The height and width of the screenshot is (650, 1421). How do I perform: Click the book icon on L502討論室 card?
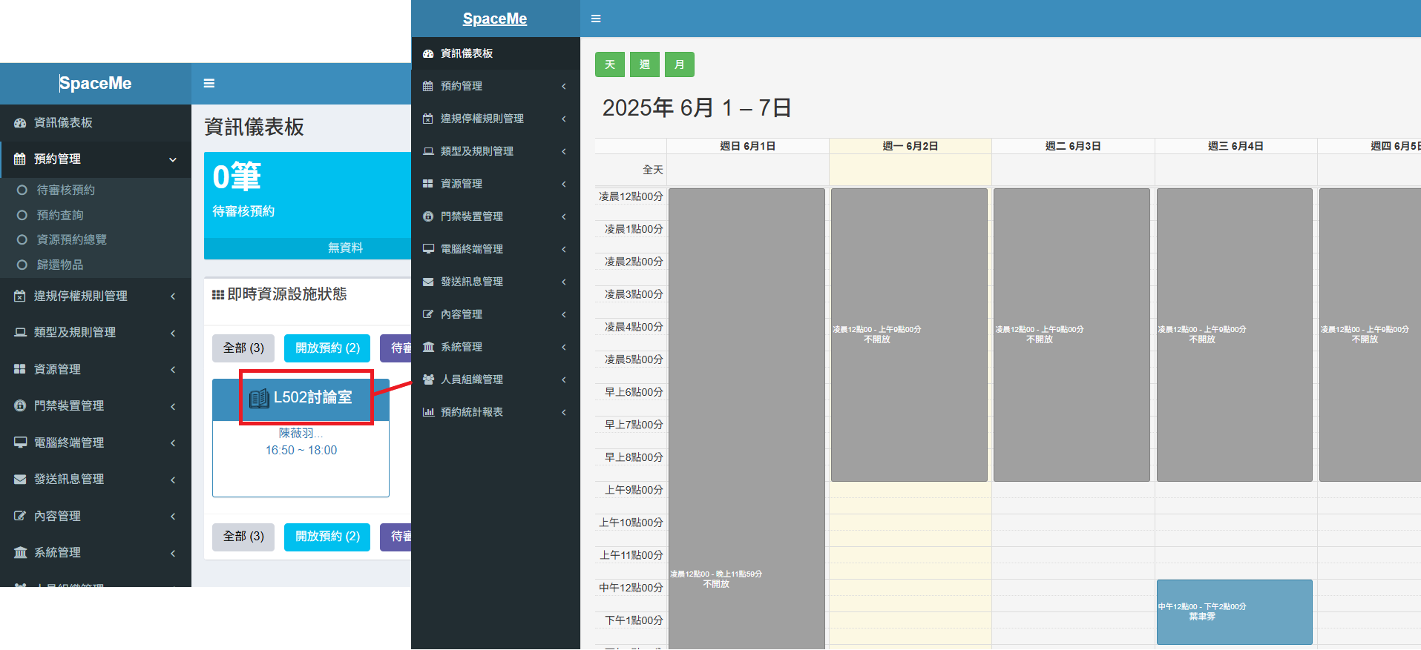coord(259,398)
